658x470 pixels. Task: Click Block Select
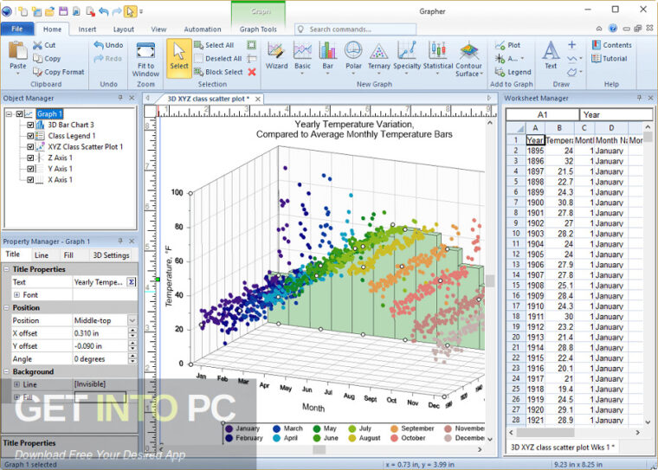(x=219, y=72)
